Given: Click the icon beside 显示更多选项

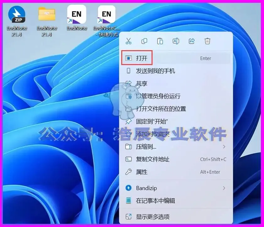Looking at the screenshot, I should [129, 217].
